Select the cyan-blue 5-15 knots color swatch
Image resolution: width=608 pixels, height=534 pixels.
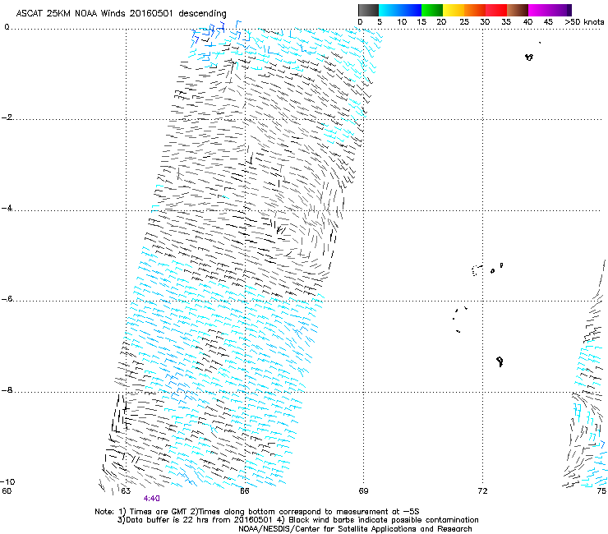tap(400, 10)
